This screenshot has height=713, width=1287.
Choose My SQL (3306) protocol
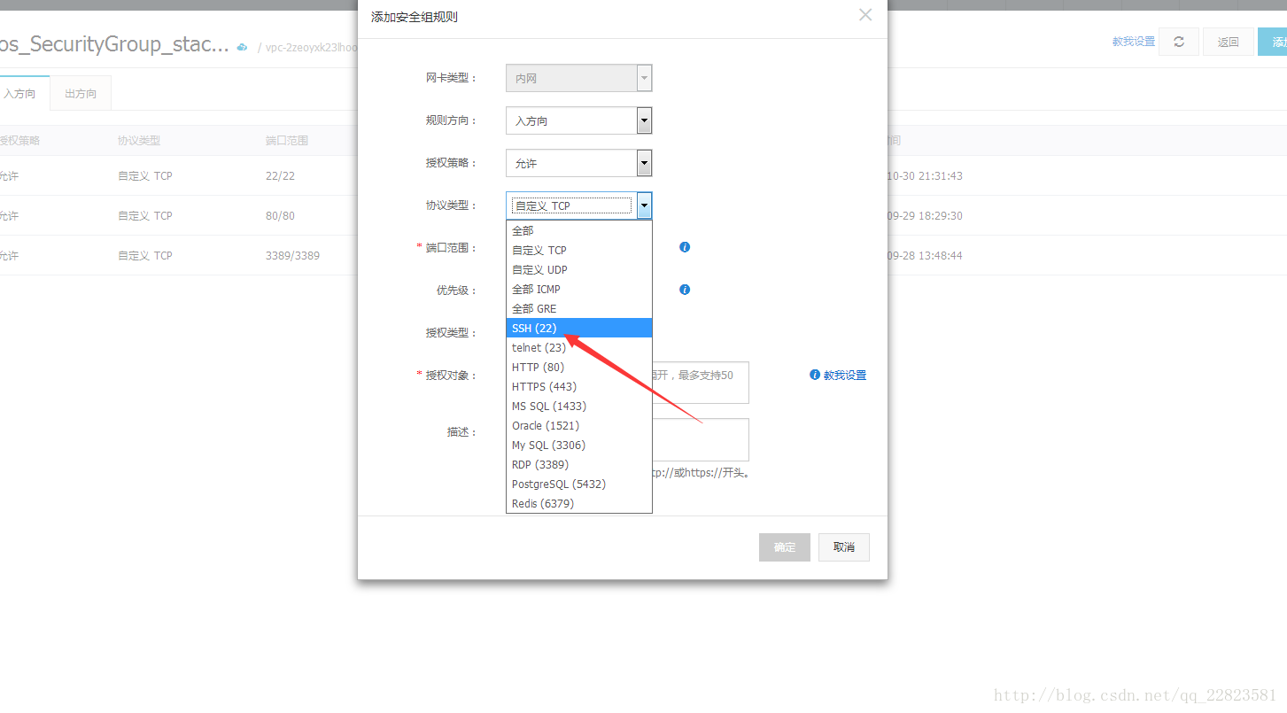click(579, 445)
